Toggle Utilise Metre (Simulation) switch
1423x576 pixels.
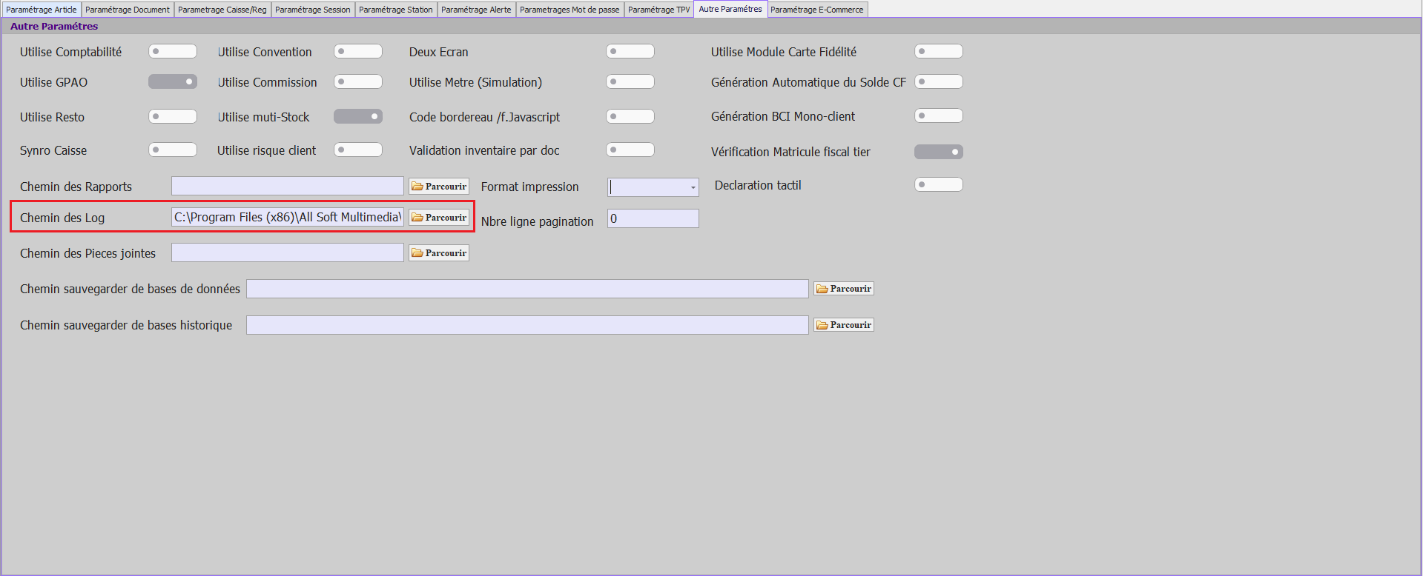[630, 81]
